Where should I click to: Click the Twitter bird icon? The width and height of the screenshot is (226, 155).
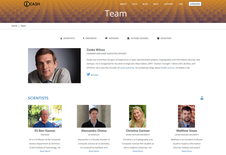pyautogui.click(x=88, y=74)
